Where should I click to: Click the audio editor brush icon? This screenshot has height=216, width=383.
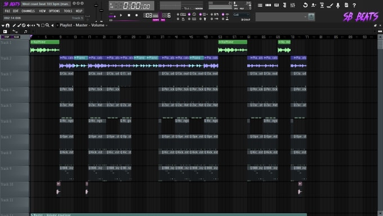click(330, 5)
